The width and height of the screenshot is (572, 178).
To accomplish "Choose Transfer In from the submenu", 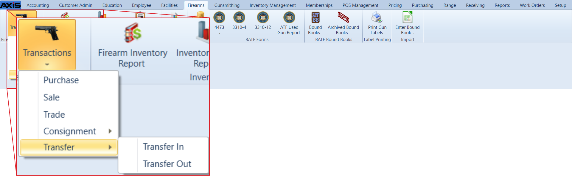I will pyautogui.click(x=163, y=147).
